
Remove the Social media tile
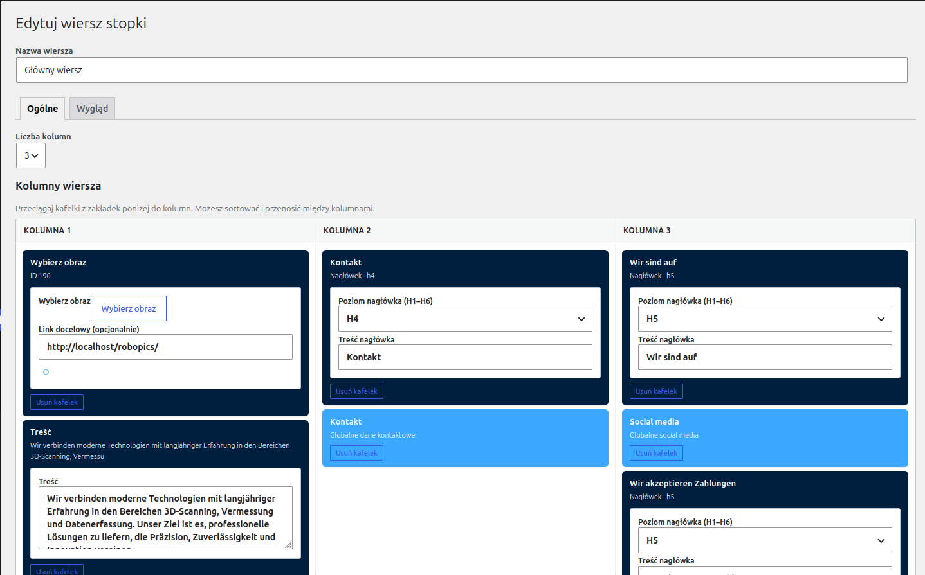[x=656, y=453]
